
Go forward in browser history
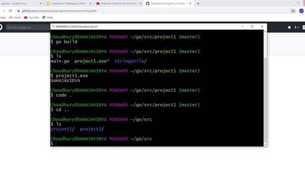point(3,11)
